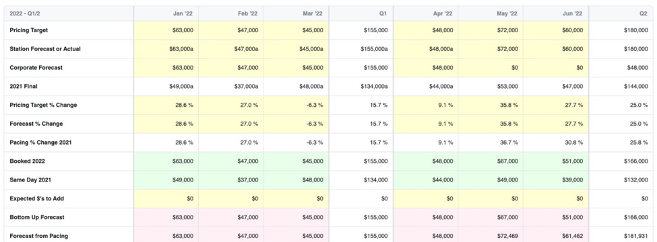Select the Same Day 2021 row label

click(x=30, y=179)
